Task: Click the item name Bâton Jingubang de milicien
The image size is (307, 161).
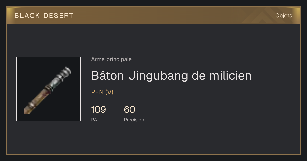Action: (x=171, y=76)
